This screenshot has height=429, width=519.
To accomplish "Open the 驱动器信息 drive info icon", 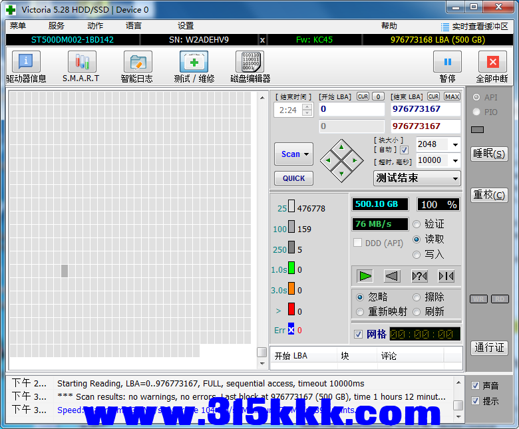I will [26, 63].
